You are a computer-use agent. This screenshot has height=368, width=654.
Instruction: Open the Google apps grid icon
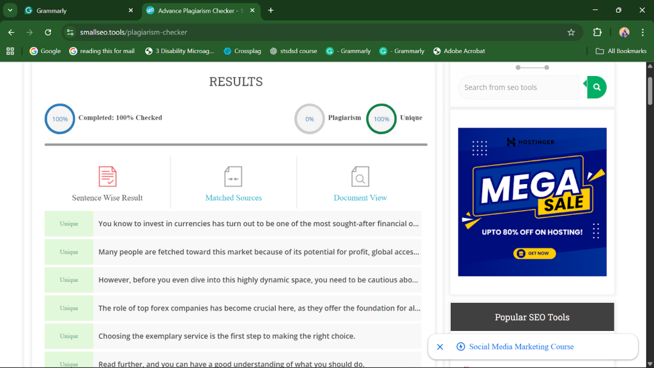tap(10, 51)
